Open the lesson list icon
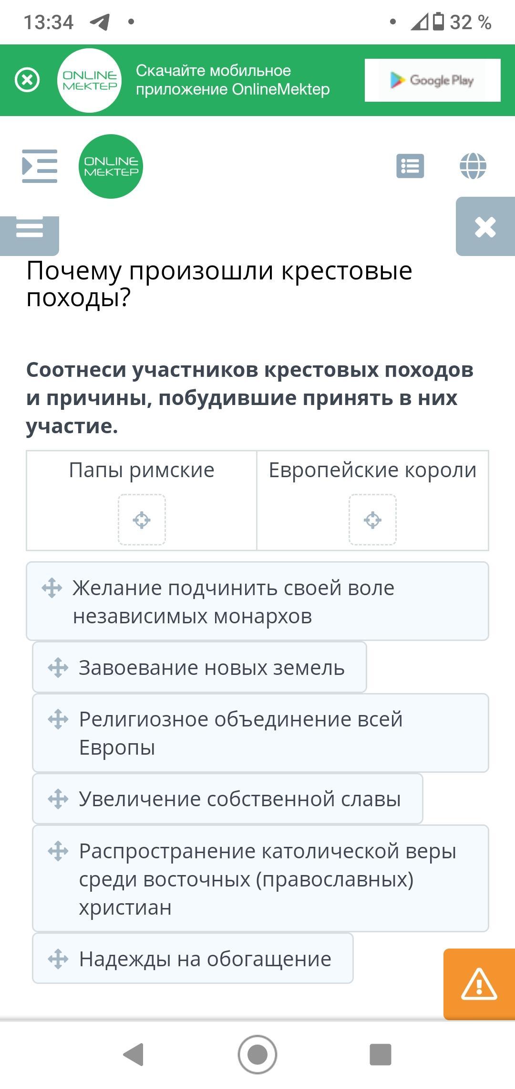Viewport: 515px width, 1089px height. (410, 166)
